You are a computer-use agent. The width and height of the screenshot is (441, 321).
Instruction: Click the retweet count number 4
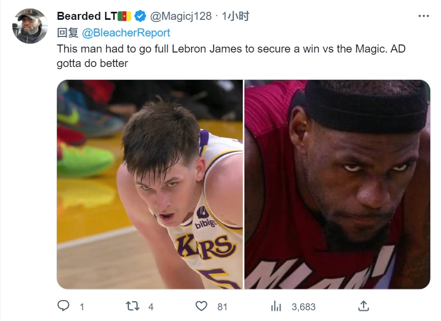point(151,307)
